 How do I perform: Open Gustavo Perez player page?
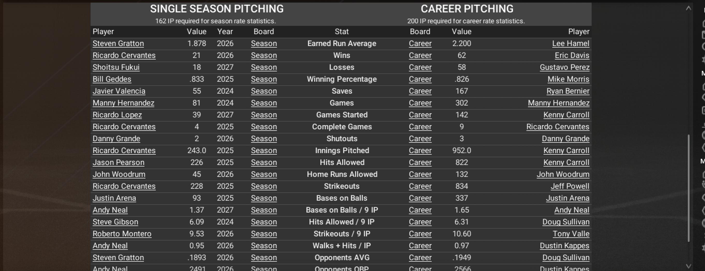[x=564, y=67]
